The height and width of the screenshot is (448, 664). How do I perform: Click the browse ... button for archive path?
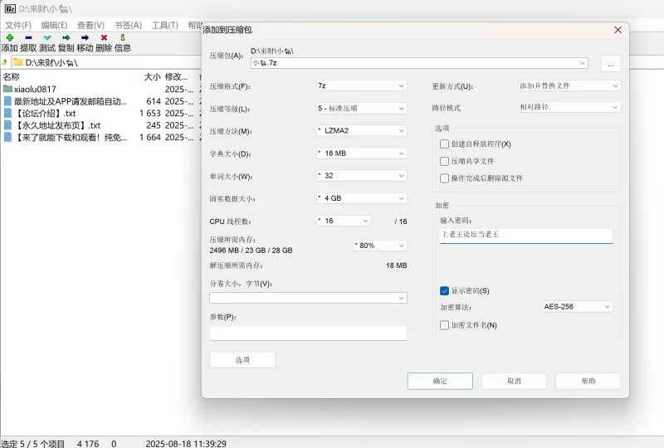(x=611, y=64)
